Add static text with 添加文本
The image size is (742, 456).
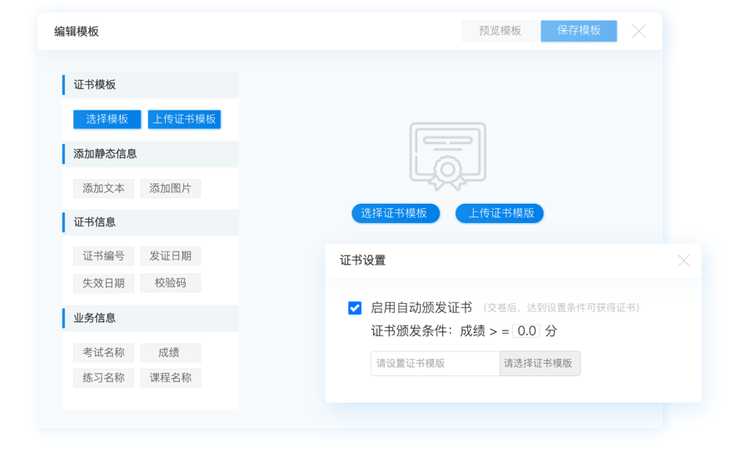pos(103,188)
